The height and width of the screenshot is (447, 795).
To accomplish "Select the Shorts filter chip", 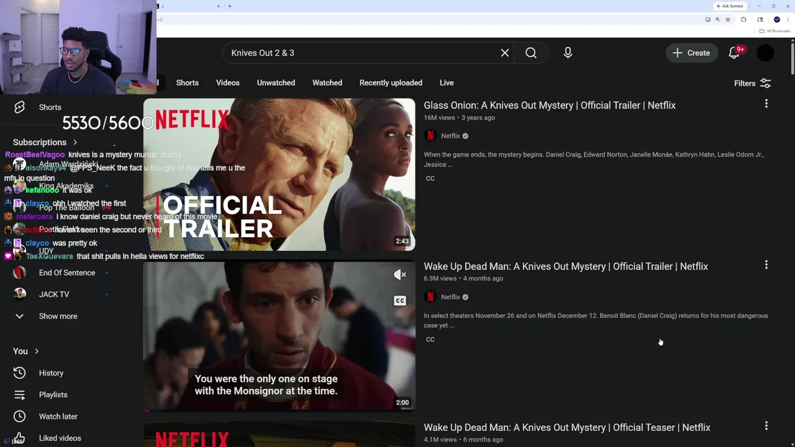I will pyautogui.click(x=188, y=83).
